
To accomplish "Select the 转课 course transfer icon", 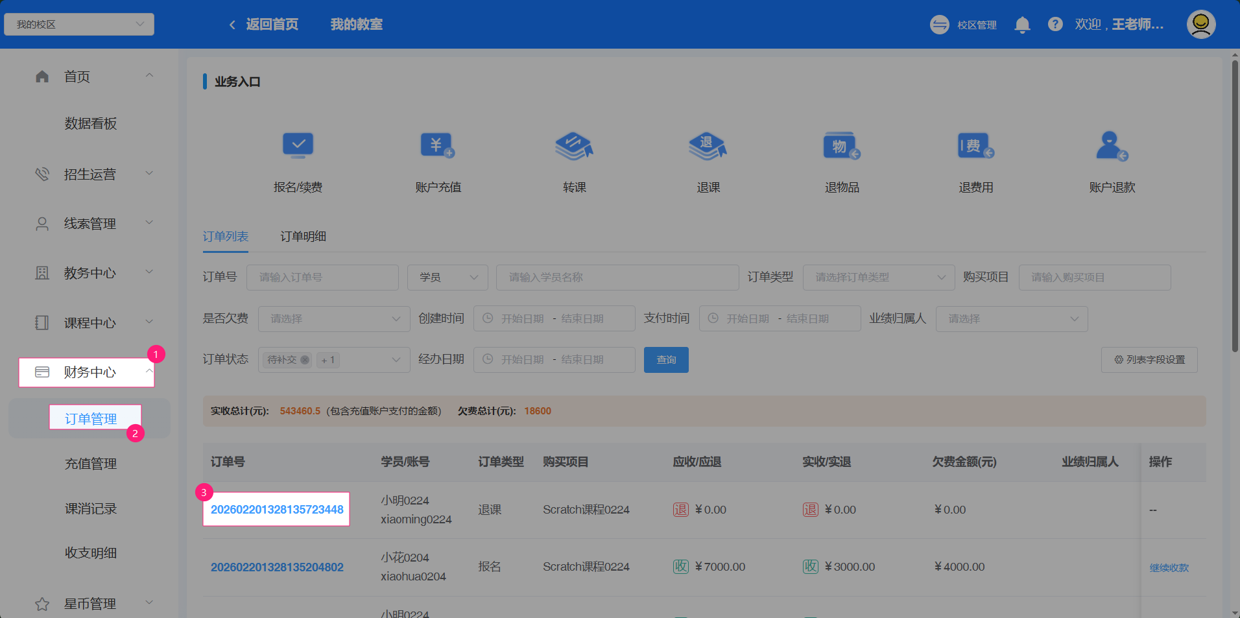I will [574, 146].
